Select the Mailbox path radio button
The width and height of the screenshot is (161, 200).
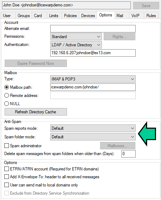click(x=7, y=87)
